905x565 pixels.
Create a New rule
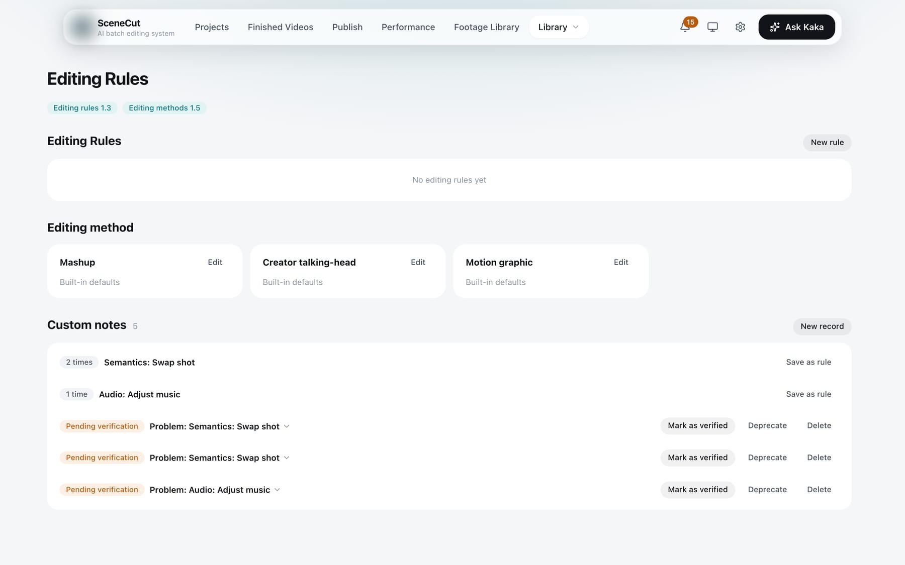pos(827,143)
